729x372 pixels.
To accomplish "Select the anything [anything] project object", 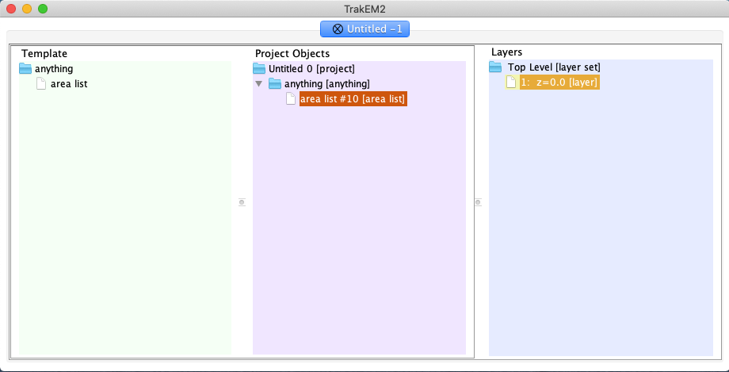I will (x=326, y=83).
